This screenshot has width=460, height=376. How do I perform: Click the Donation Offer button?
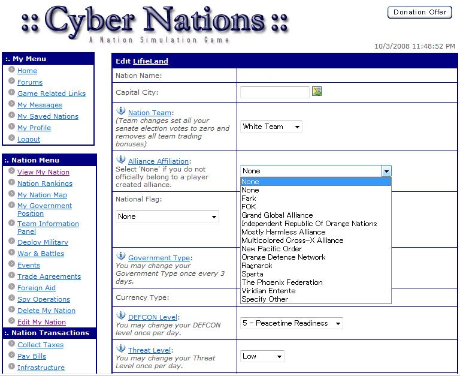click(420, 12)
